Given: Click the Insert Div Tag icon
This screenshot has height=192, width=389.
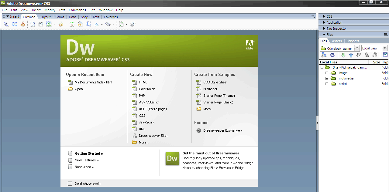Looking at the screenshot, I should click(40, 24).
